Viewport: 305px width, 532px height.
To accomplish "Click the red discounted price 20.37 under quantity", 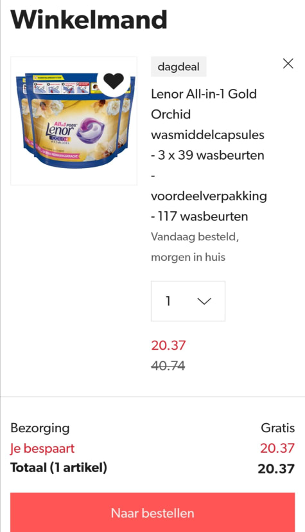I will pyautogui.click(x=168, y=345).
